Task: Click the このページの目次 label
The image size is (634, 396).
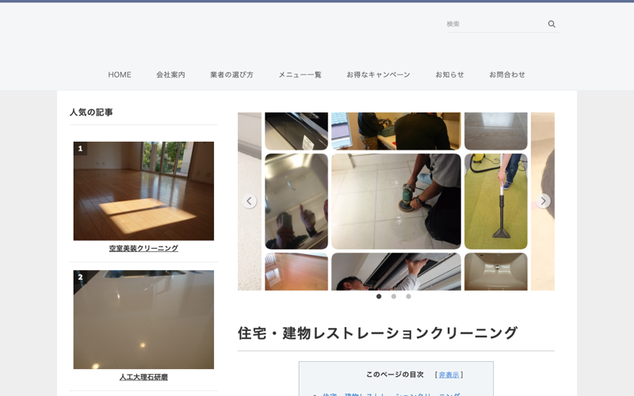Action: coord(395,375)
